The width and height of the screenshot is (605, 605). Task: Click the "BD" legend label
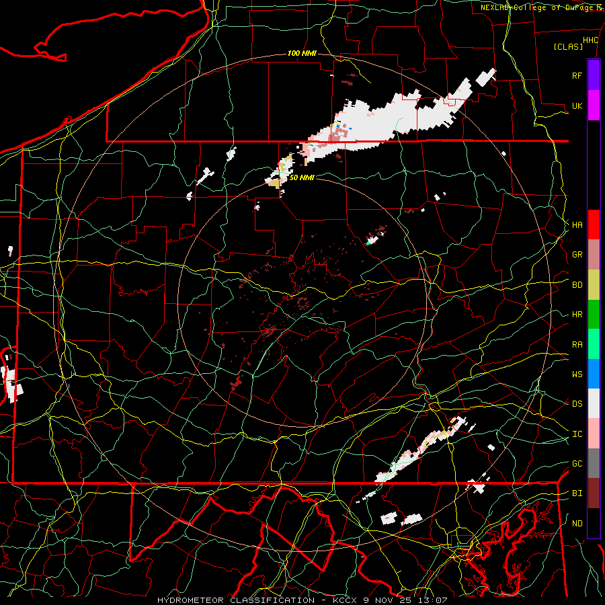click(x=577, y=285)
